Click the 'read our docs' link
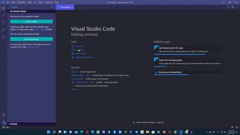240x135 pixels. coord(33,47)
